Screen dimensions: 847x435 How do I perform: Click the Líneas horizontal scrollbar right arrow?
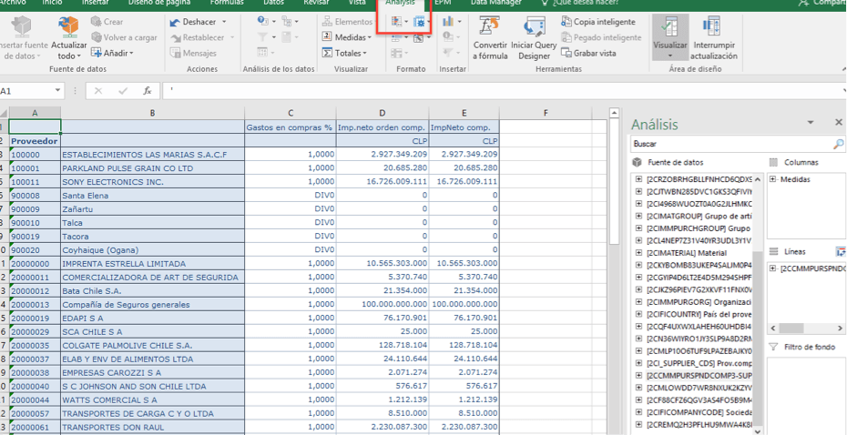coord(840,329)
